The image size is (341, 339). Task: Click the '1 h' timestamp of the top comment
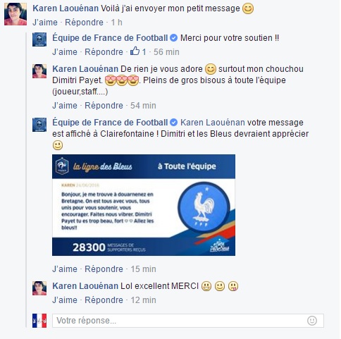coord(116,23)
